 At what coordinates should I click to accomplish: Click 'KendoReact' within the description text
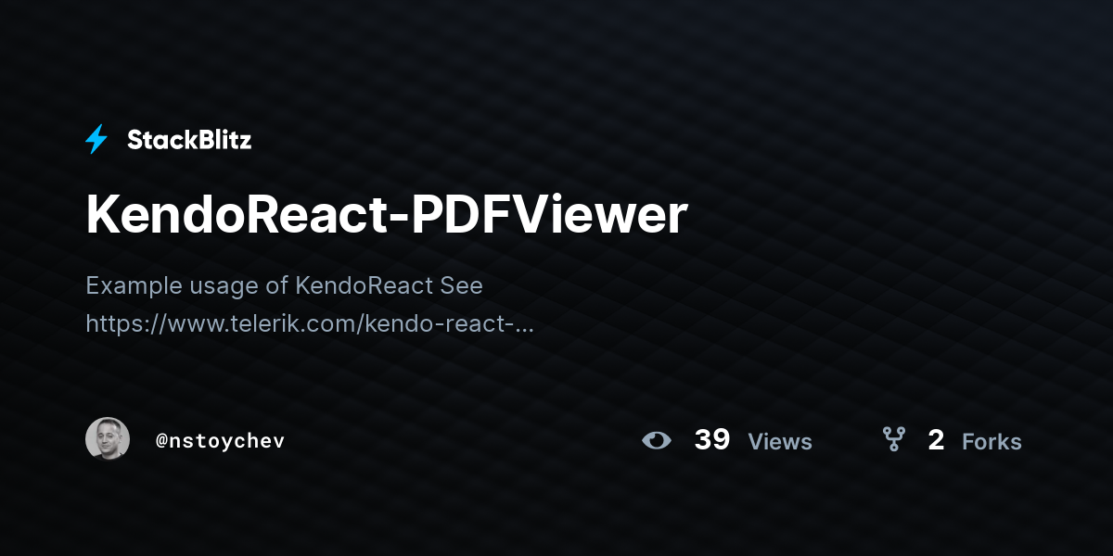pyautogui.click(x=365, y=285)
